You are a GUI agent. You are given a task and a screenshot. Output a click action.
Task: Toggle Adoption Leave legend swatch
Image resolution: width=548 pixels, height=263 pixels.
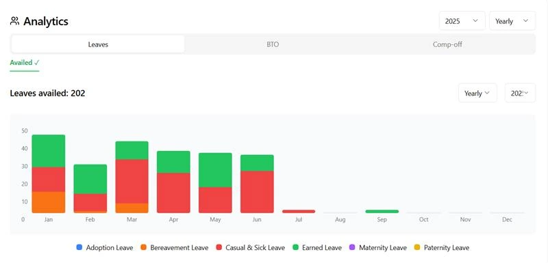pyautogui.click(x=79, y=248)
